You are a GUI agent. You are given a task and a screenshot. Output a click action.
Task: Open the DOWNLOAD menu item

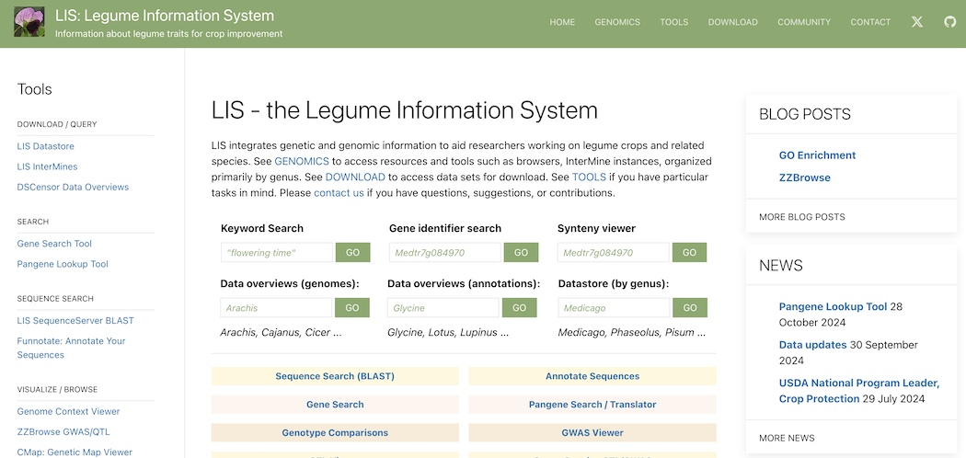point(732,22)
